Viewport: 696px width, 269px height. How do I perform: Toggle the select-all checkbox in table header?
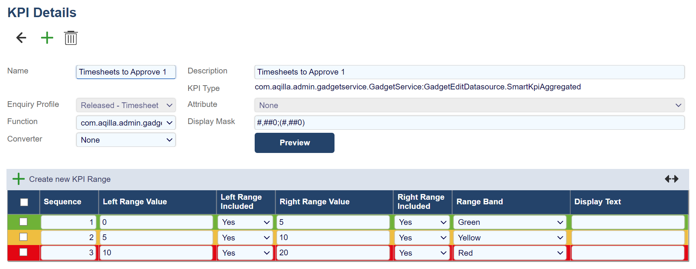point(24,202)
